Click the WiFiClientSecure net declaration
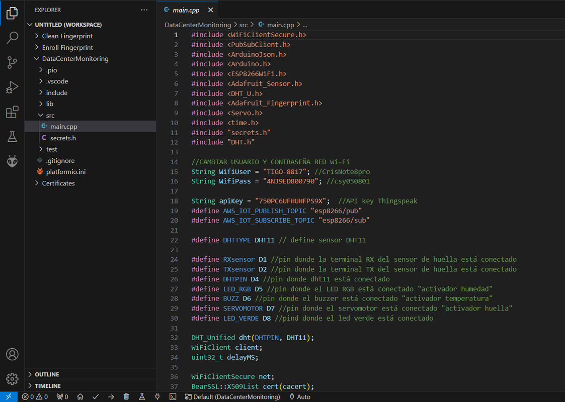The width and height of the screenshot is (565, 402). point(233,377)
